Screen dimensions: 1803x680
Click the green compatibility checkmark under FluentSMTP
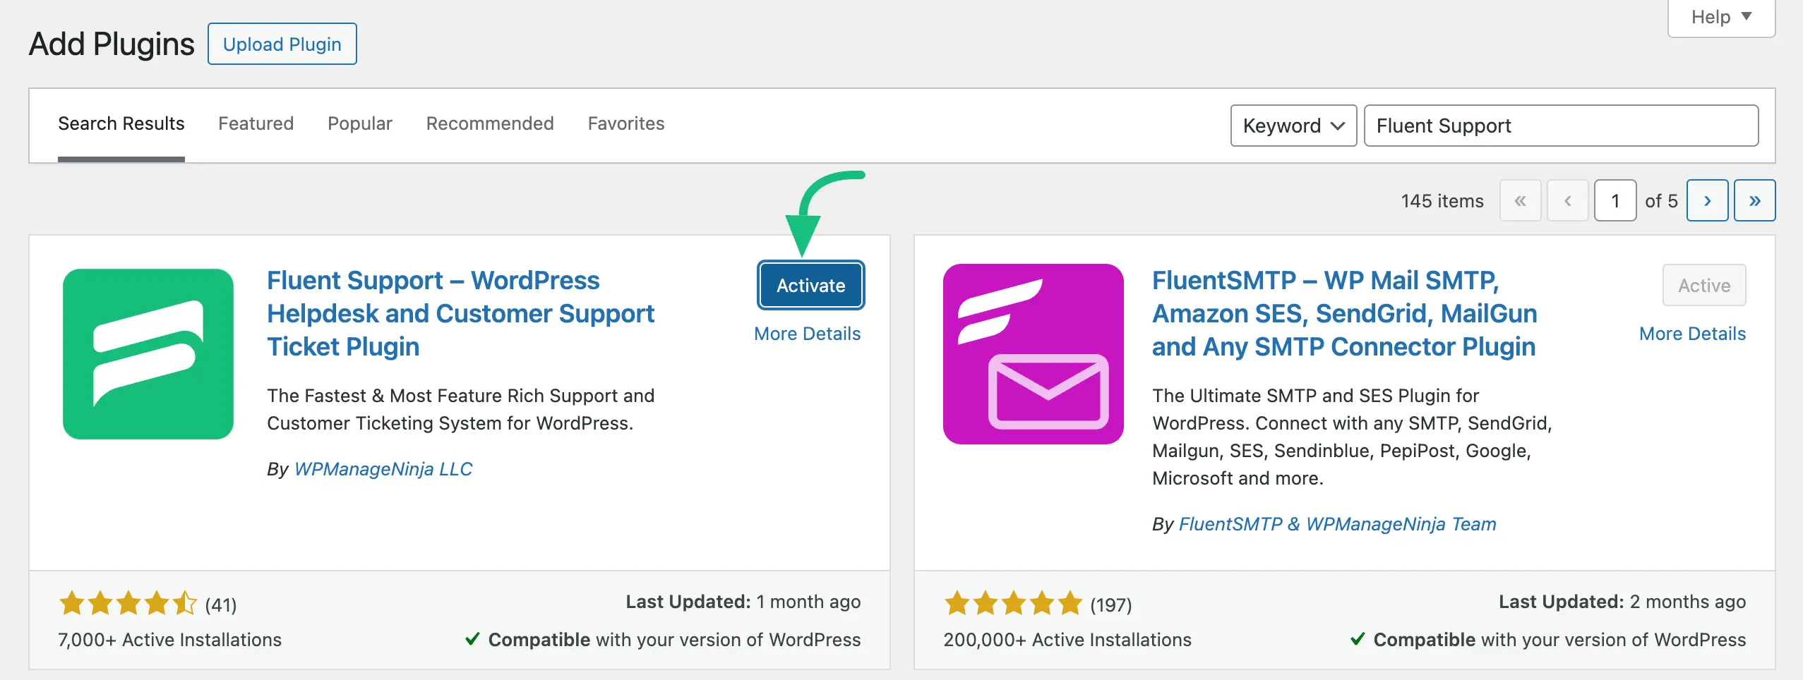pos(1357,639)
